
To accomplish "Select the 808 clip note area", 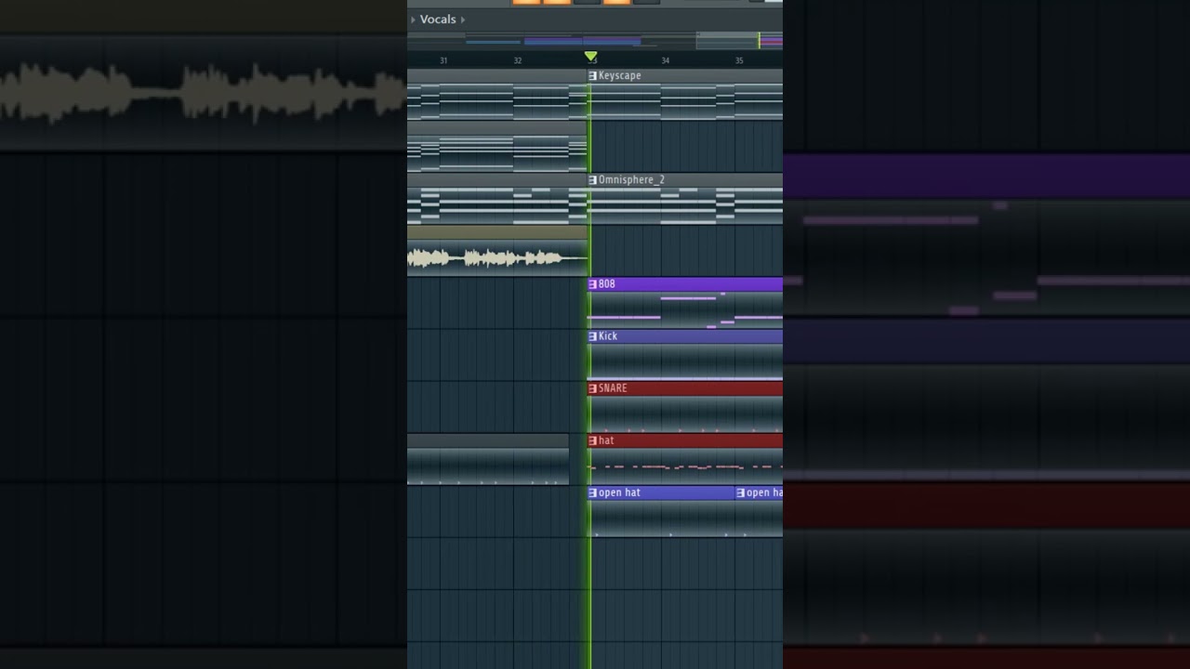I will point(685,309).
